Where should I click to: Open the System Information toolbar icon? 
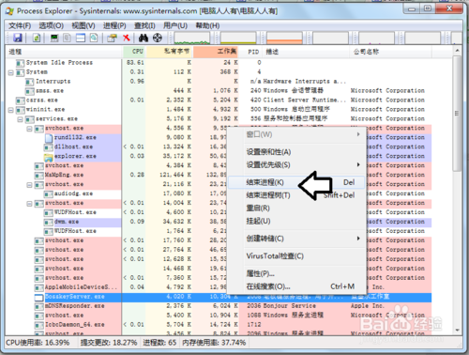pos(54,39)
